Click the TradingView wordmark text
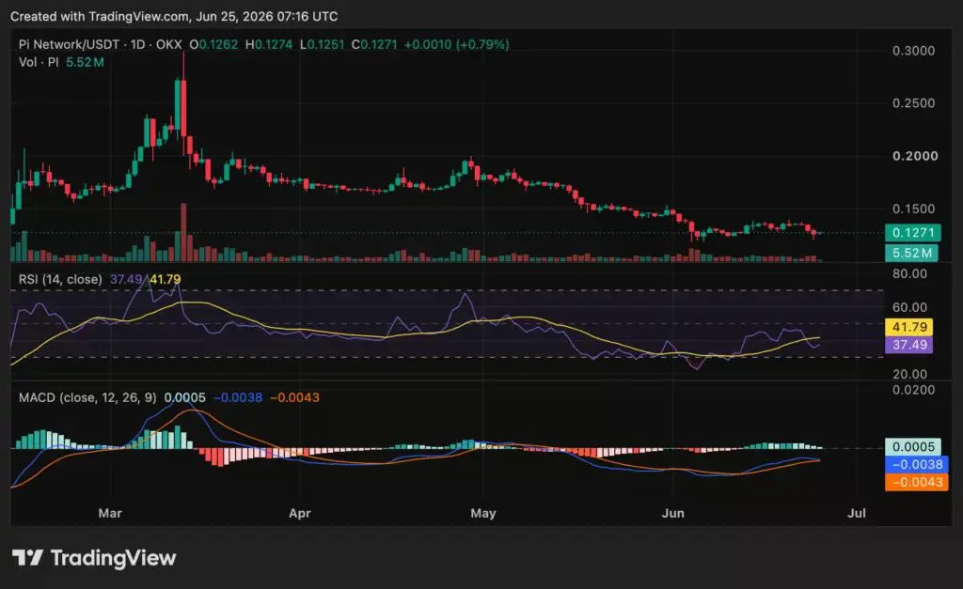Screen dimensions: 963x589 [113, 558]
